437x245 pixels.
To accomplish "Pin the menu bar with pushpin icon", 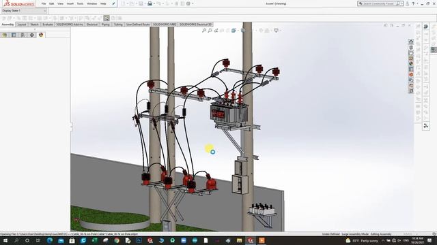I will click(113, 3).
